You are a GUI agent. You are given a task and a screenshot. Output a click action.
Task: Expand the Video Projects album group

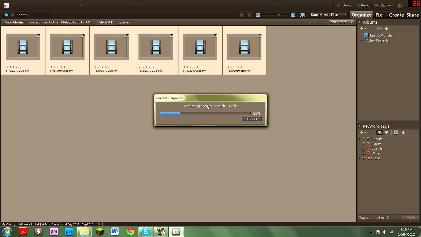tap(361, 40)
